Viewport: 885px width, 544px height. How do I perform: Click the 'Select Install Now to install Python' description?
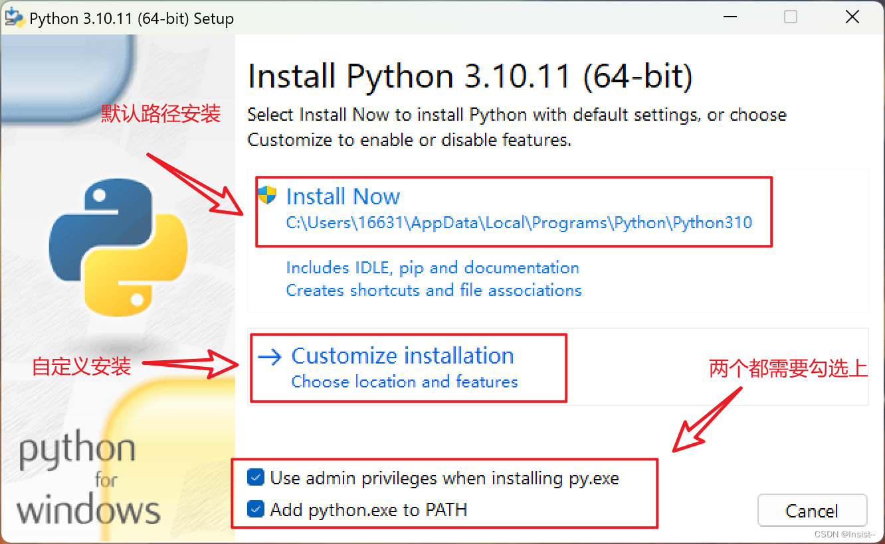pyautogui.click(x=517, y=127)
